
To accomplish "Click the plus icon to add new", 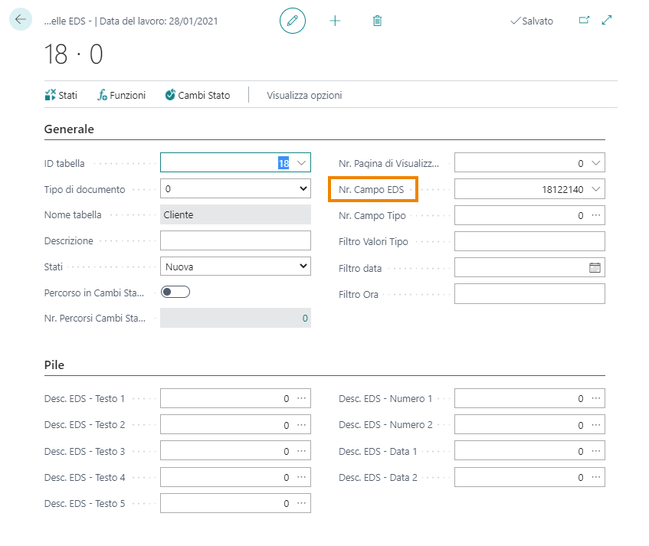I will (x=335, y=21).
